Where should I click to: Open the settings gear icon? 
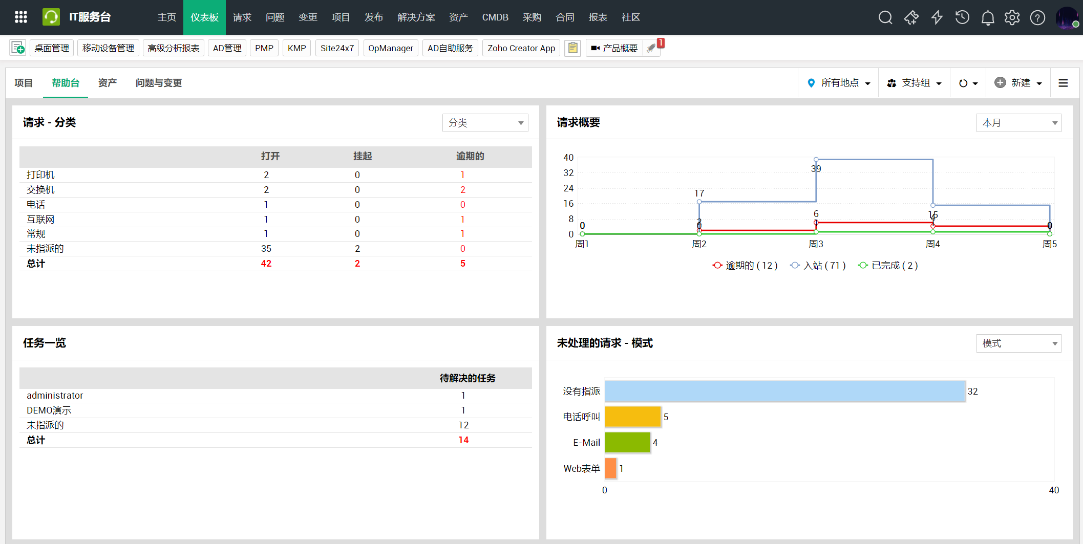(x=1012, y=17)
